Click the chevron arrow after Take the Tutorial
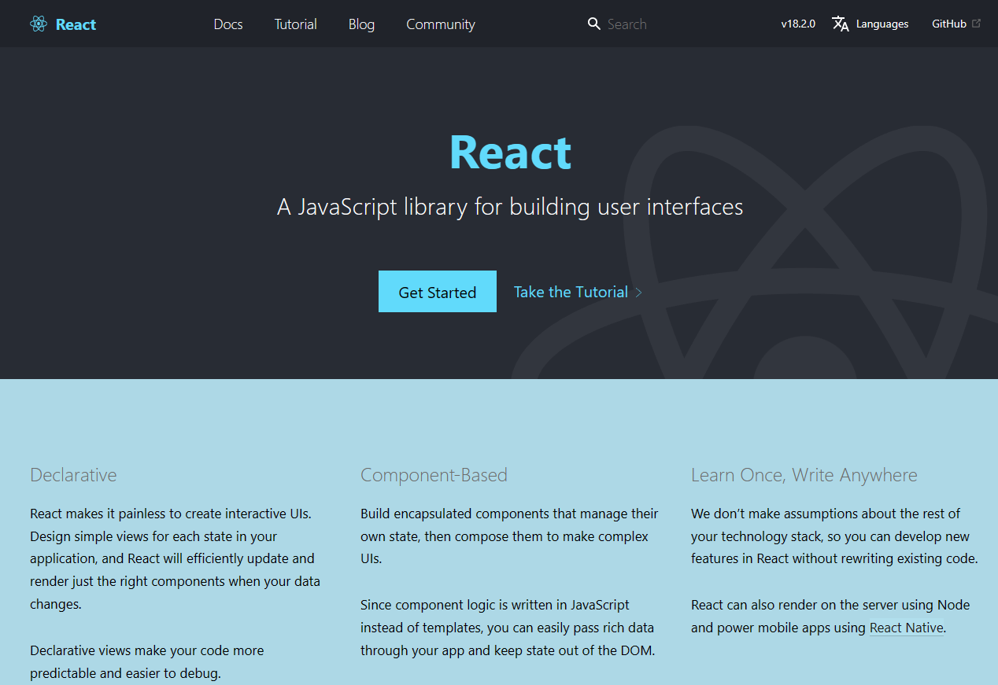This screenshot has width=998, height=685. tap(639, 293)
